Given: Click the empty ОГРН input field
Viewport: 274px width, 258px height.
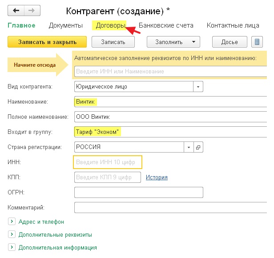Looking at the screenshot, I should [x=139, y=193].
